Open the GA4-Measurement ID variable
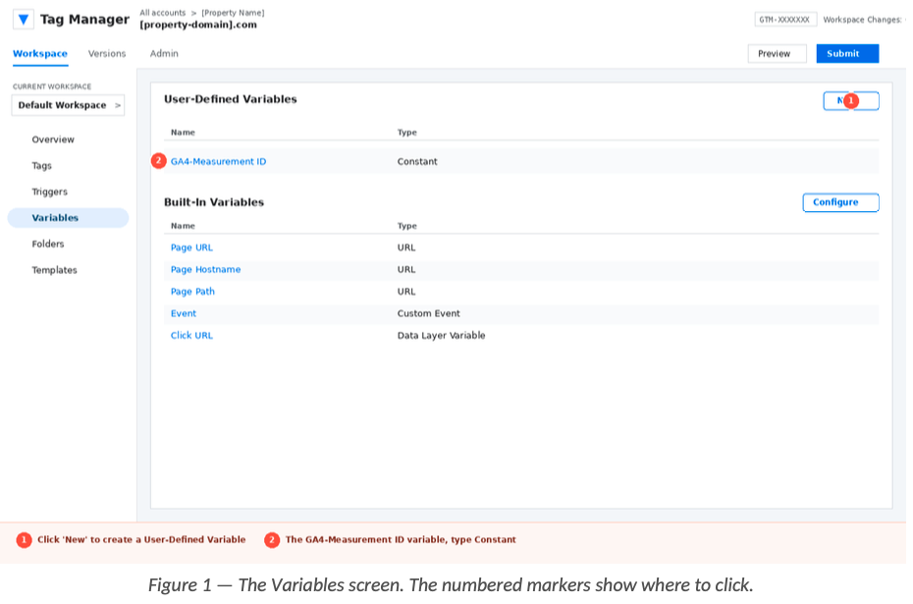 point(218,162)
